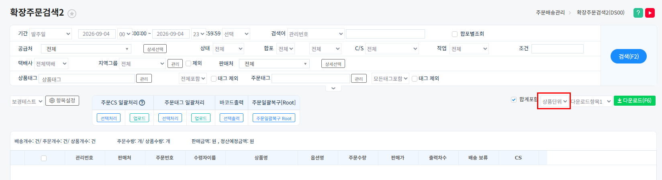Click the question mark icon next to 주문CS 일괄처리
Image resolution: width=662 pixels, height=180 pixels.
(142, 102)
